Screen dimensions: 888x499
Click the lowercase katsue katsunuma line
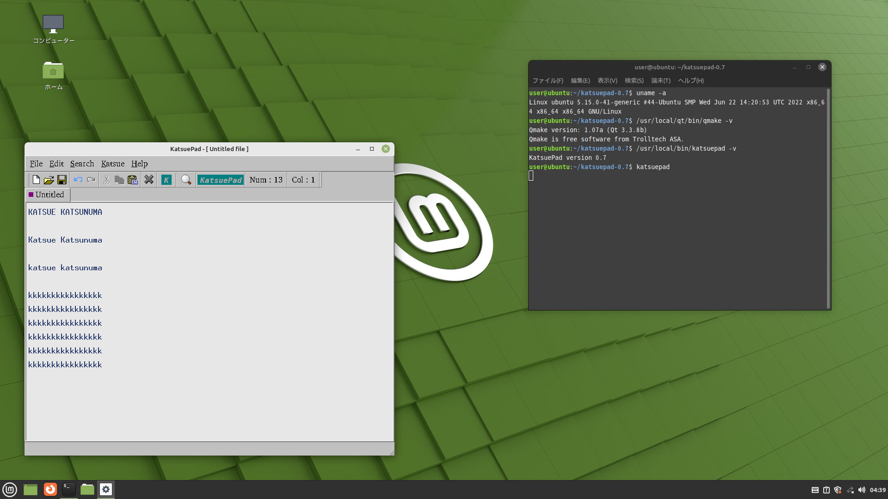click(x=65, y=268)
